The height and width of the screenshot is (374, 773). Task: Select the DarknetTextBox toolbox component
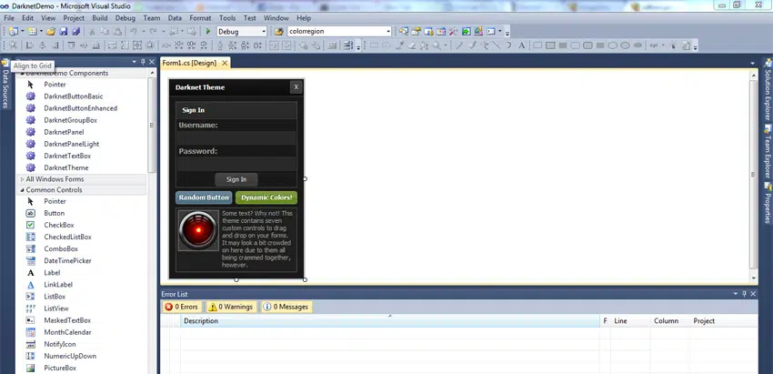click(67, 156)
